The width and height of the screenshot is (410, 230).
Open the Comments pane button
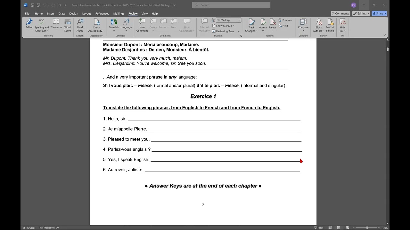[340, 13]
